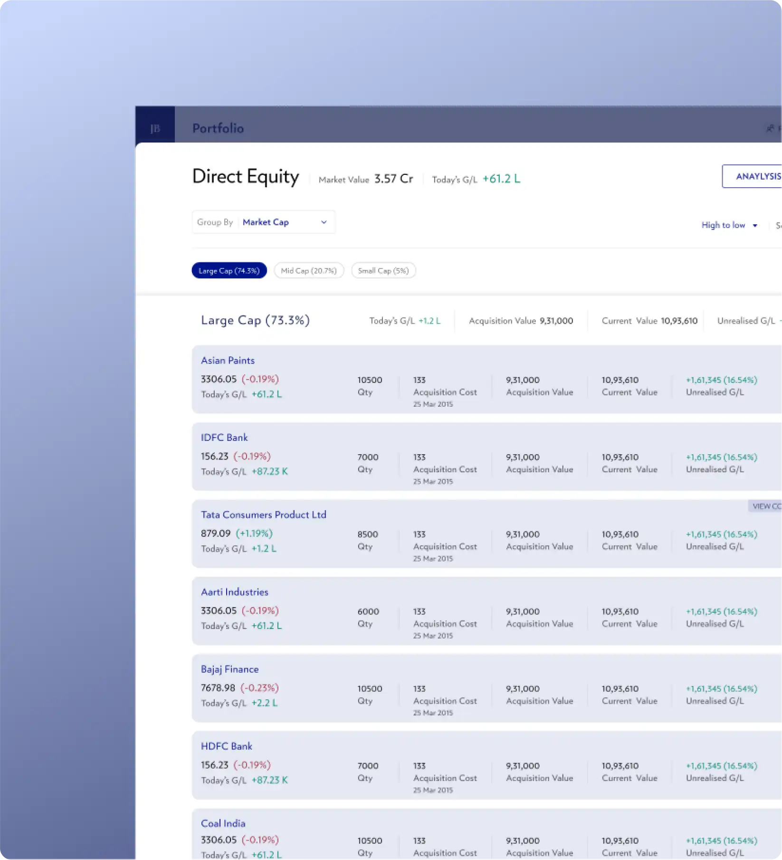This screenshot has height=860, width=782.
Task: Select the Large Cap (74.3%) tab
Action: tap(229, 271)
